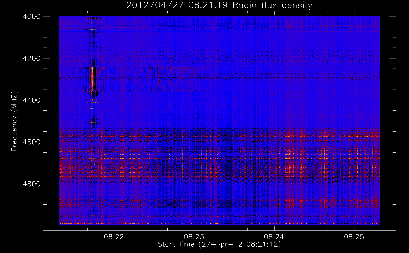The height and width of the screenshot is (253, 409).
Task: Select the 4800 frequency tick label
Action: (32, 184)
